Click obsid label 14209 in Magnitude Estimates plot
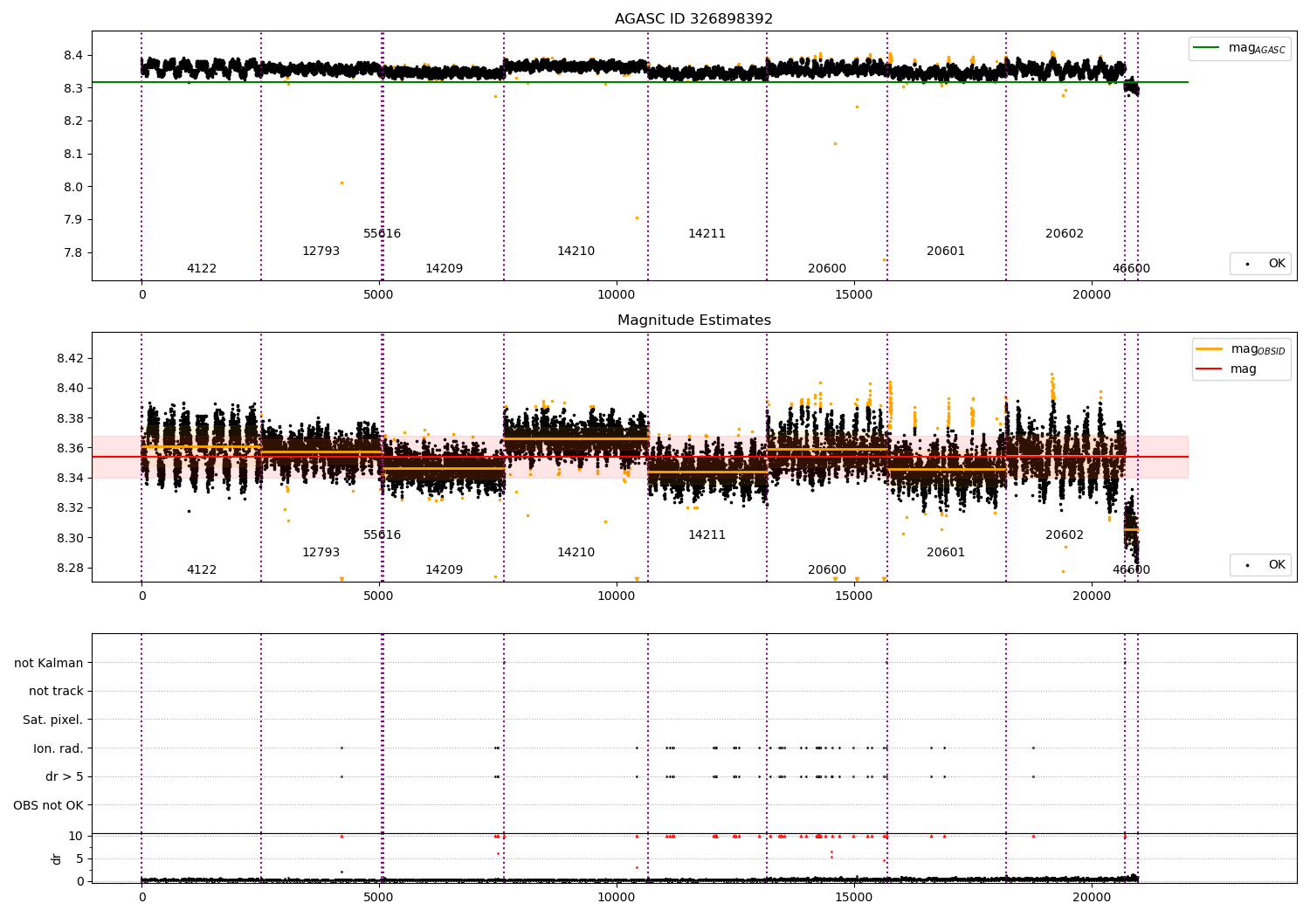Image resolution: width=1310 pixels, height=917 pixels. tap(444, 569)
